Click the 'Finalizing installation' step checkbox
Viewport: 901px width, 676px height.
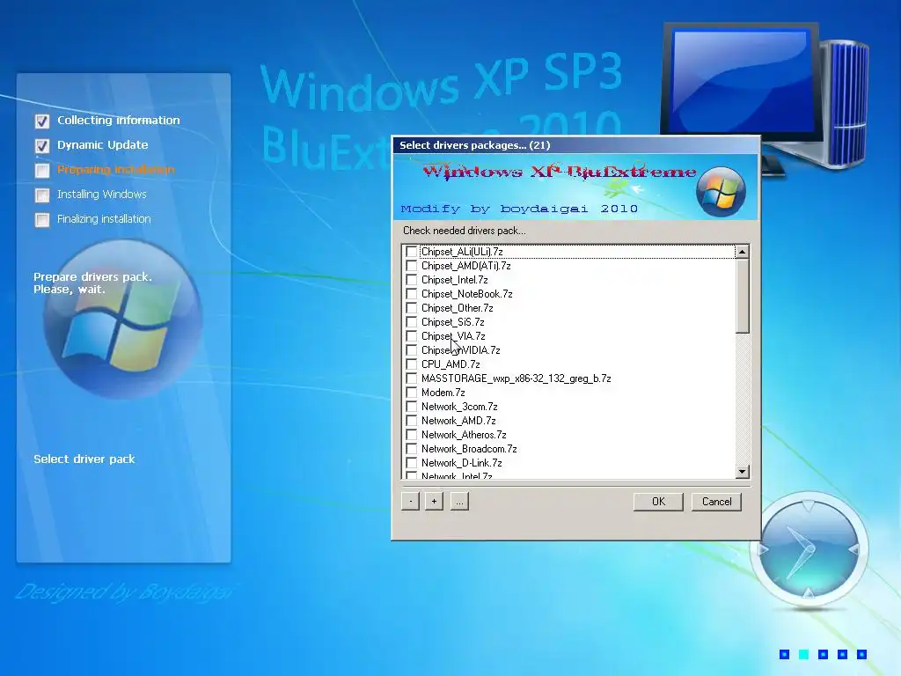[x=42, y=219]
